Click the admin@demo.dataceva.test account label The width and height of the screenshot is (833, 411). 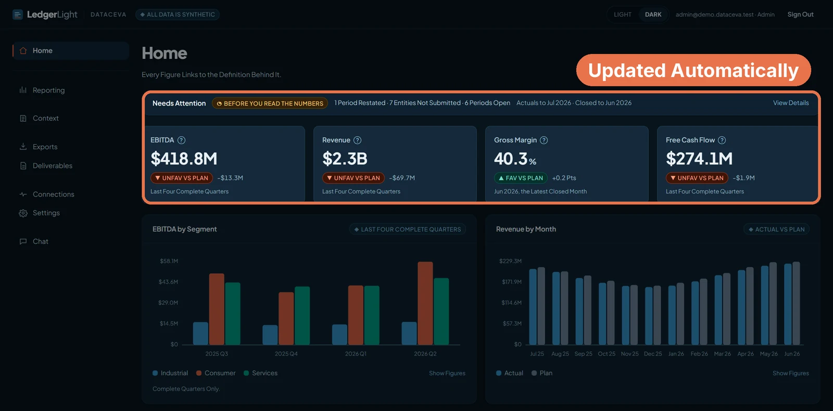coord(725,15)
